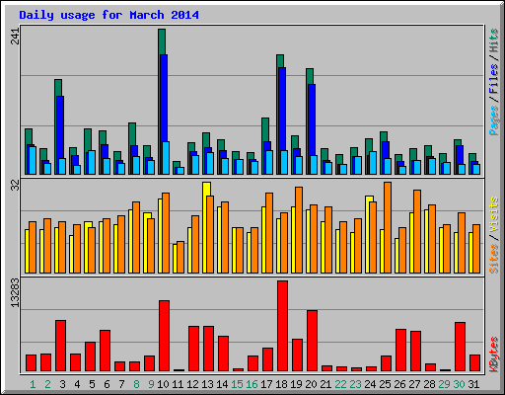This screenshot has height=395, width=505.
Task: Click the KBytes legend label
Action: click(494, 355)
